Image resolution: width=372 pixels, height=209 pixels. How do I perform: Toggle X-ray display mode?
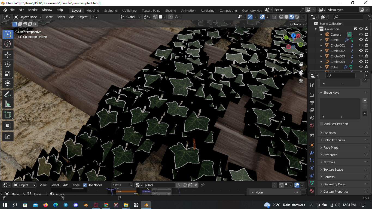(274, 17)
